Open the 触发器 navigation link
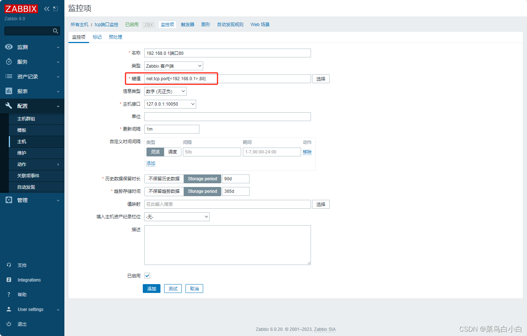The height and width of the screenshot is (336, 527). pos(188,25)
